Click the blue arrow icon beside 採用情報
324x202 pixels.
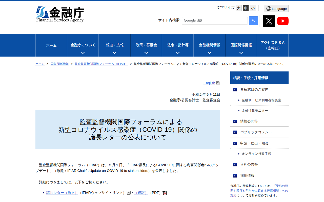(234, 175)
